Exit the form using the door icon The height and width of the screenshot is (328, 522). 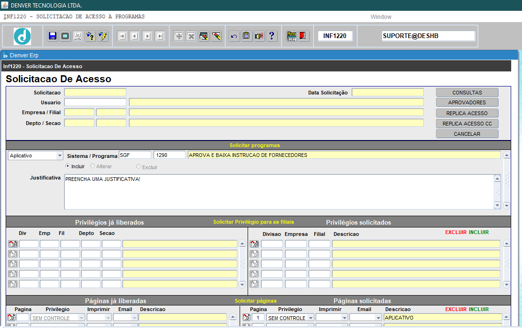303,36
